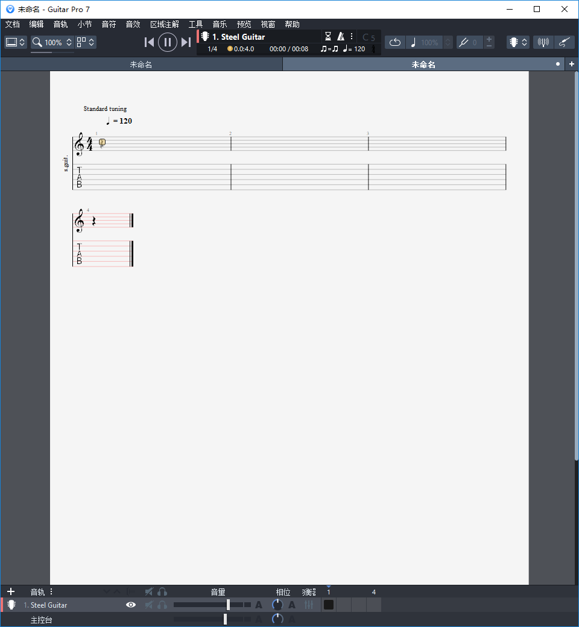The height and width of the screenshot is (627, 579).
Task: Change the Steel Guitar track color swatch
Action: pyautogui.click(x=329, y=605)
